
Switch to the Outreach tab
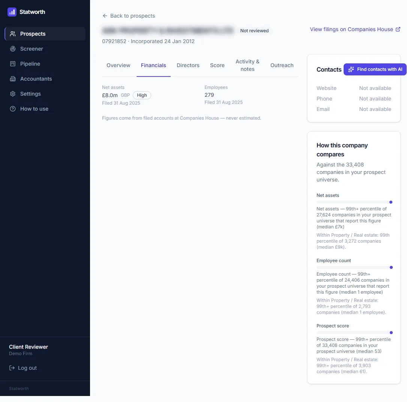[x=282, y=65]
